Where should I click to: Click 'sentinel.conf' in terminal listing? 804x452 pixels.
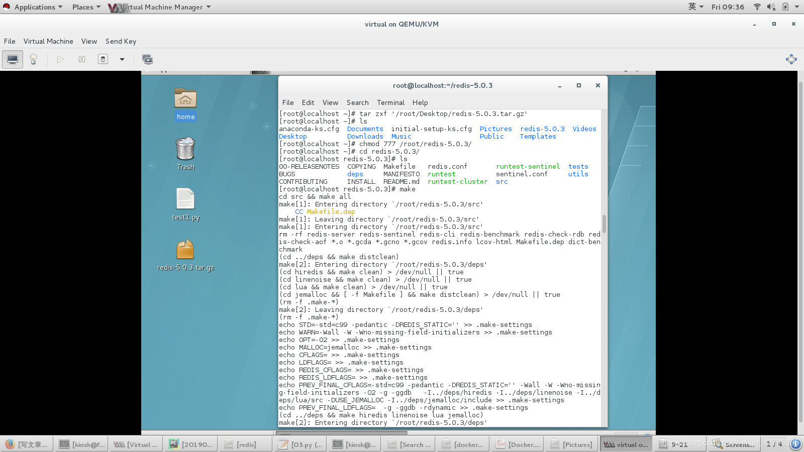point(522,174)
